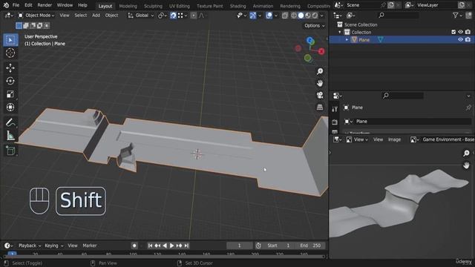The height and width of the screenshot is (267, 475).
Task: Open the Tool properties tab icon
Action: (x=335, y=109)
